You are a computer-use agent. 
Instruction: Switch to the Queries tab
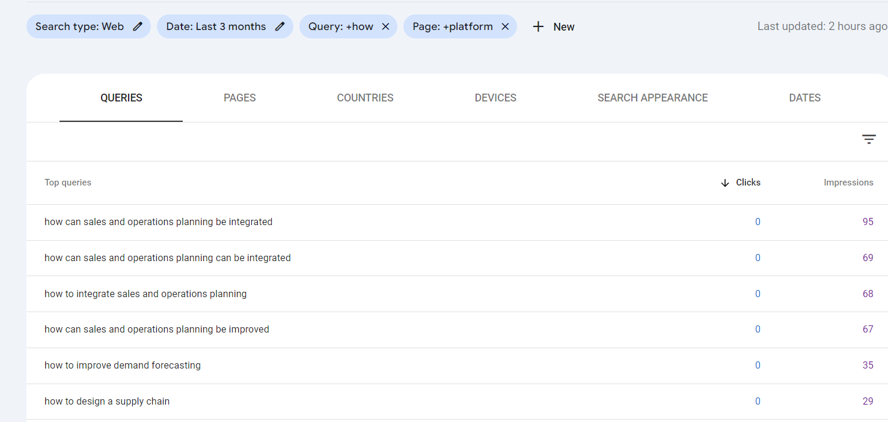click(121, 98)
